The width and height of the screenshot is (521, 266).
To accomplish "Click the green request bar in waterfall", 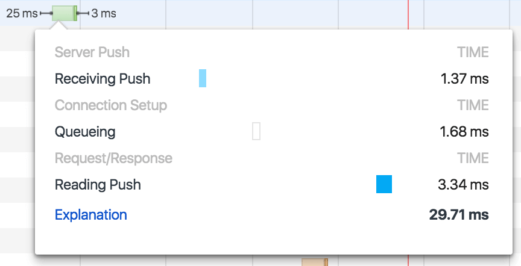I will click(x=64, y=13).
